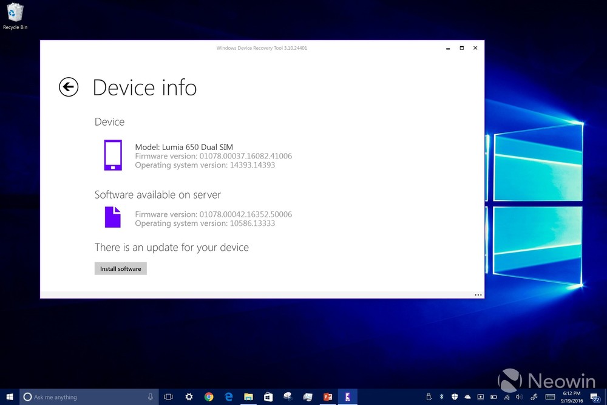
Task: Open Task View from the taskbar
Action: tap(168, 397)
